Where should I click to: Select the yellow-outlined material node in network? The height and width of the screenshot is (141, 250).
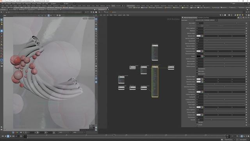[x=155, y=81]
